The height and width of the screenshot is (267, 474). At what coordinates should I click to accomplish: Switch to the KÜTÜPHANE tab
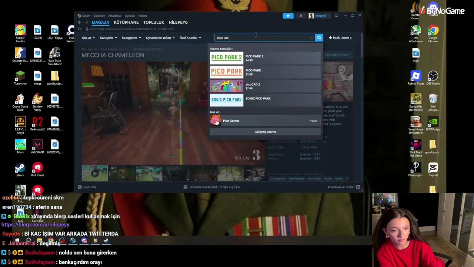126,22
